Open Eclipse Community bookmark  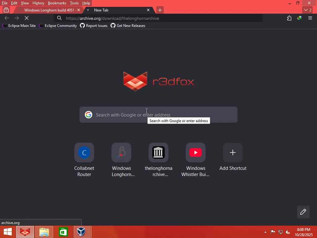coord(58,26)
